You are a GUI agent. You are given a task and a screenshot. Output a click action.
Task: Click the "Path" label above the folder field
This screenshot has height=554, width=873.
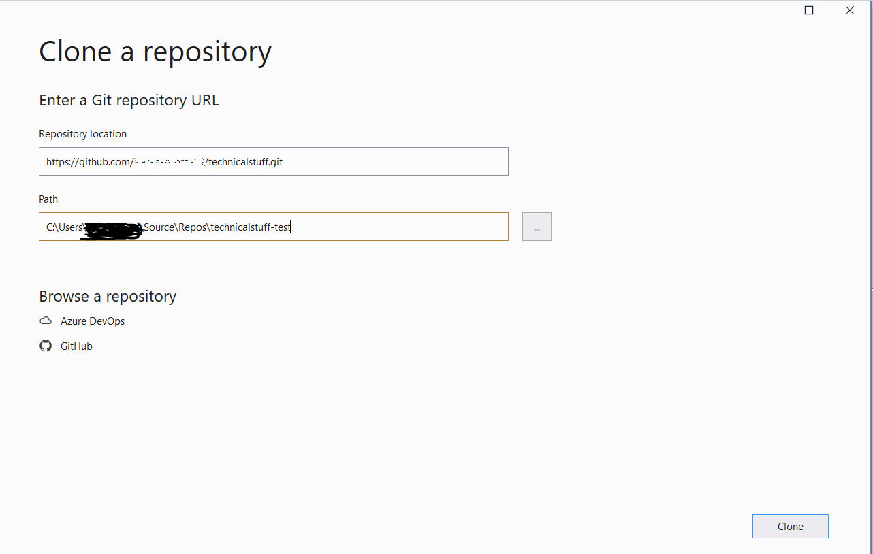point(48,199)
